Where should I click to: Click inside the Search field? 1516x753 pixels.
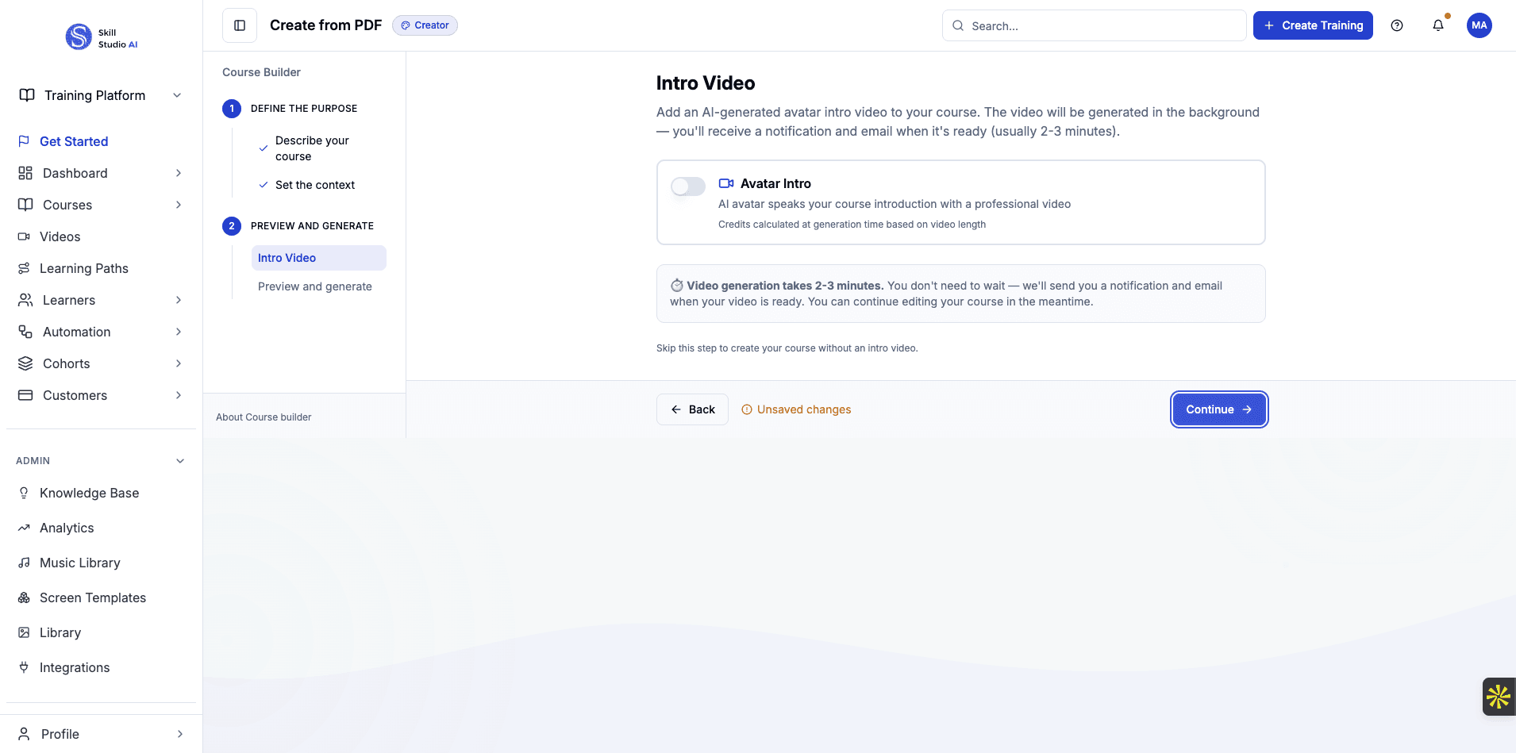(1094, 25)
